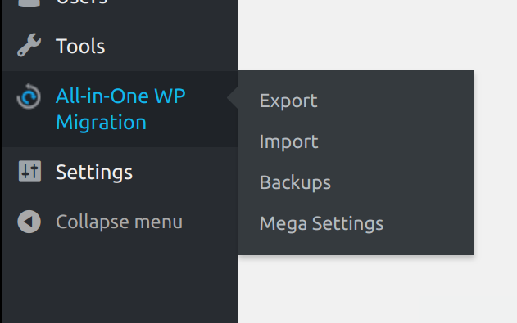Click empty flyout space beside Backups
The width and height of the screenshot is (517, 323).
(402, 182)
